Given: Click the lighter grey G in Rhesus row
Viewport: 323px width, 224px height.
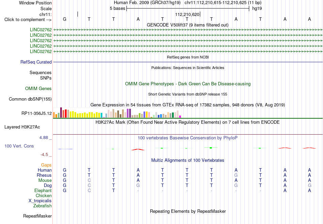Looking at the screenshot, I should tap(236, 175).
